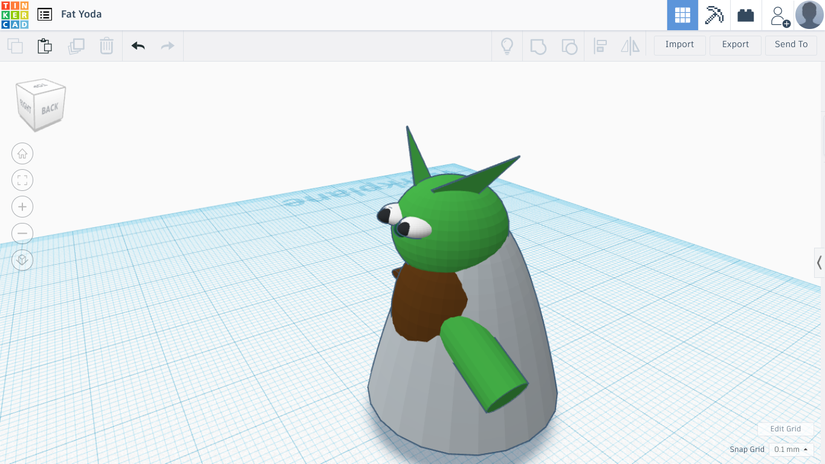Click the Import button

tap(680, 45)
